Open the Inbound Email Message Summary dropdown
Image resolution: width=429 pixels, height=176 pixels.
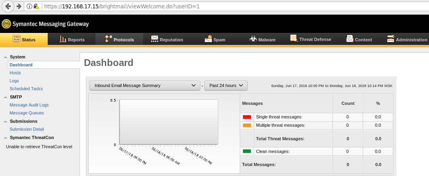(145, 85)
